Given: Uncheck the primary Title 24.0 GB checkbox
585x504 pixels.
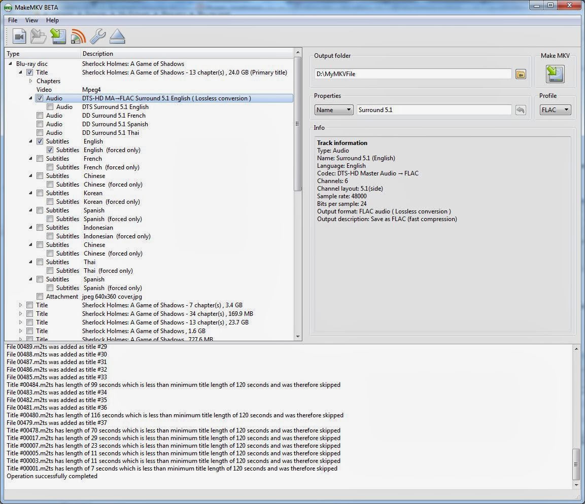Looking at the screenshot, I should point(29,73).
